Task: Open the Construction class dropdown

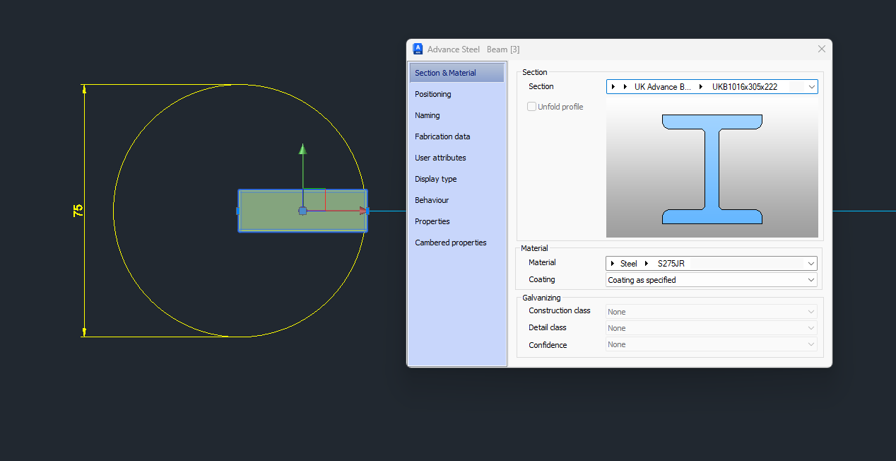Action: [712, 312]
